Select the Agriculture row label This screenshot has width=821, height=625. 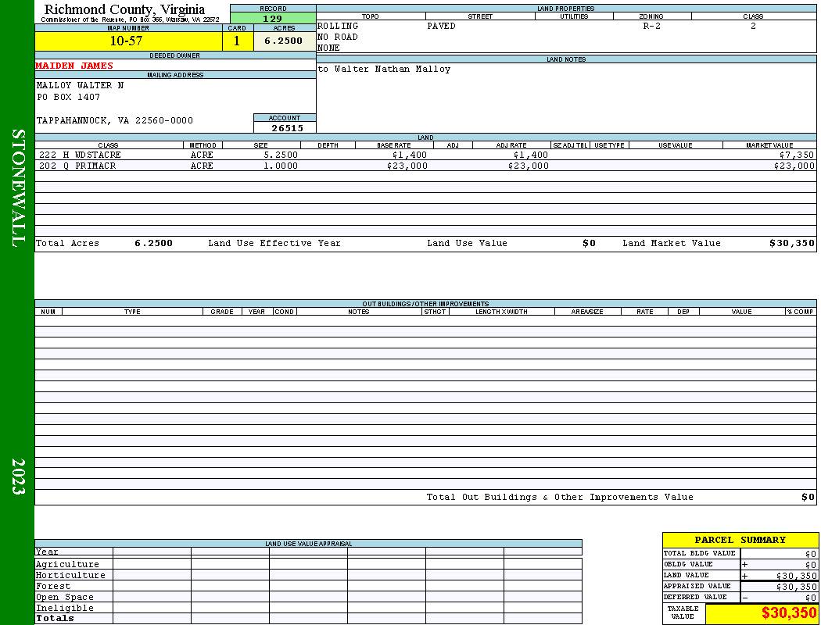pyautogui.click(x=67, y=564)
